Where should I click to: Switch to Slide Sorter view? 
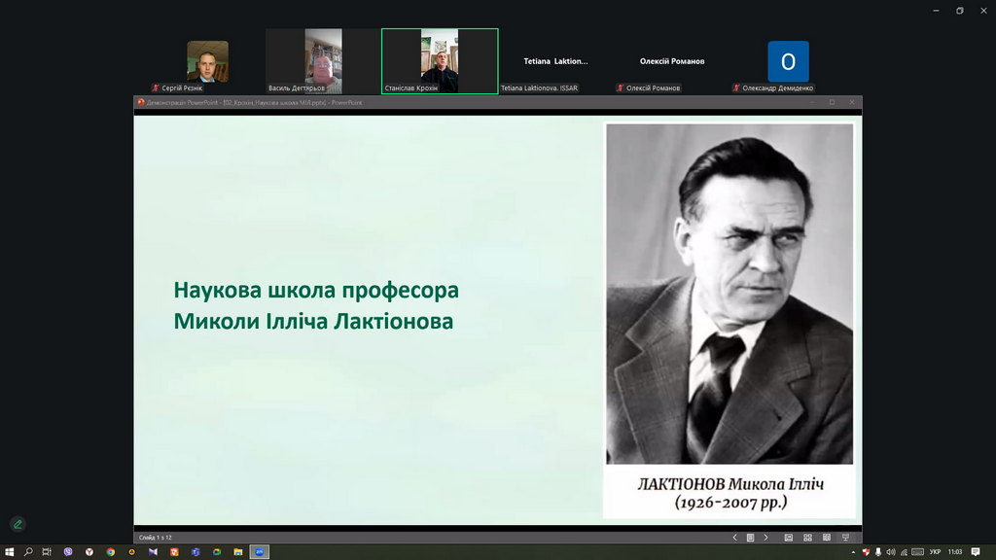pyautogui.click(x=806, y=538)
